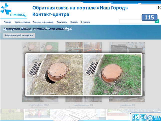Open the улица Никифорова thumbnail caption
Image resolution: width=161 pixels, height=121 pixels.
click(40, 105)
